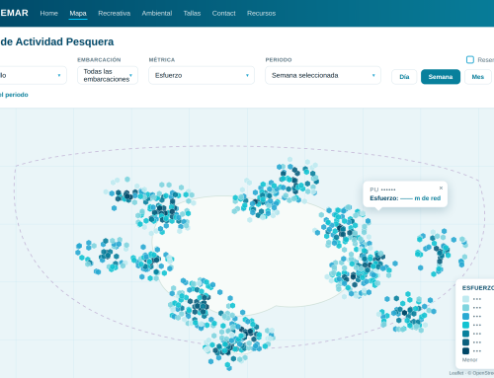Click the 'Menor' legend label
The width and height of the screenshot is (494, 378).
(469, 360)
